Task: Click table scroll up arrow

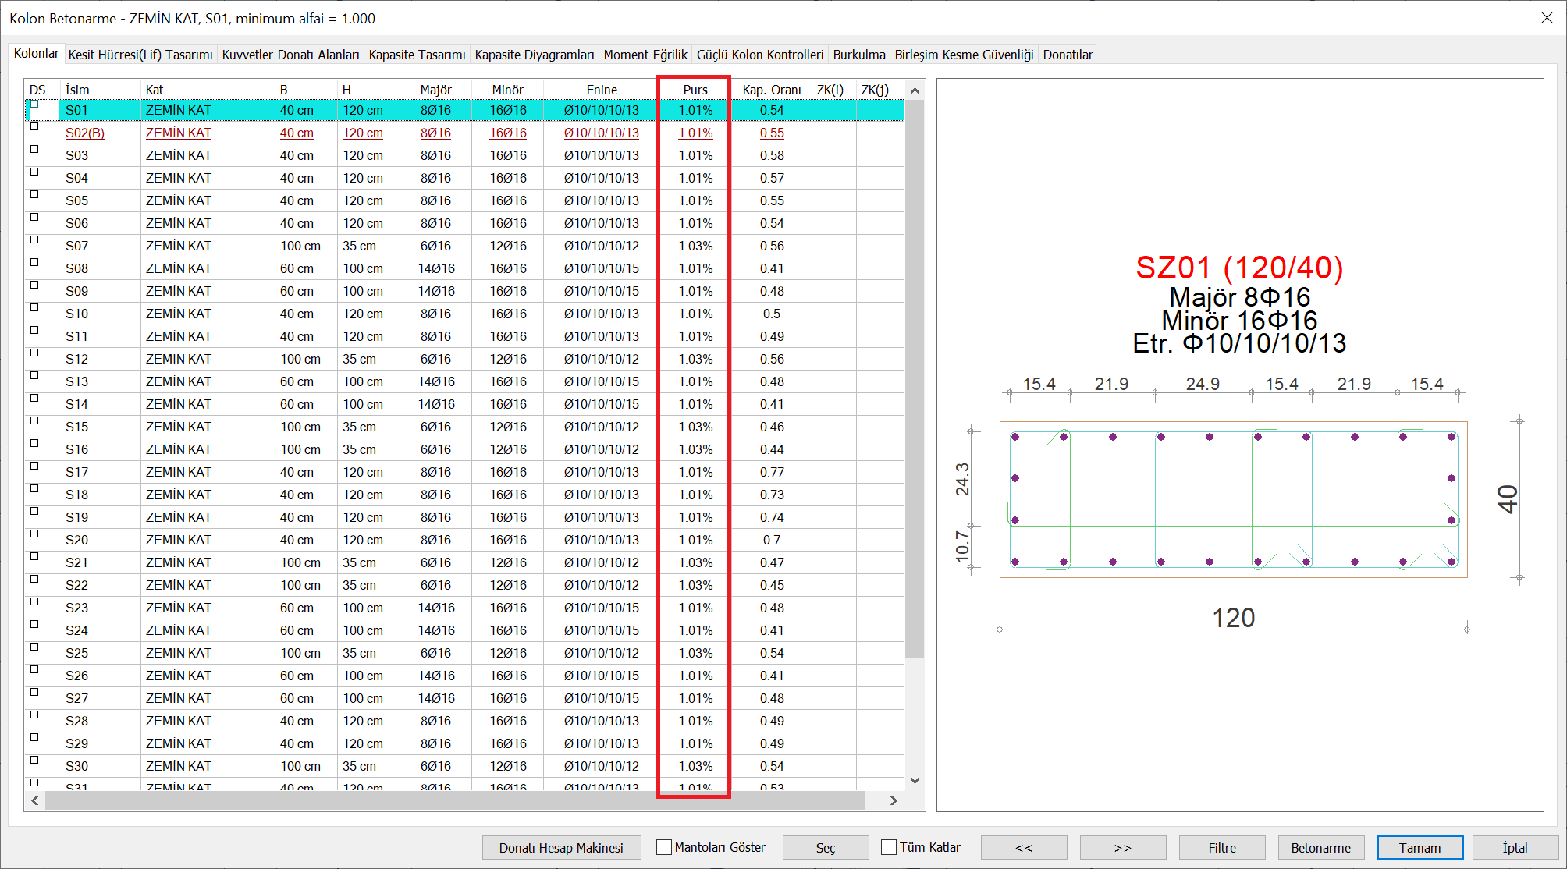Action: [915, 90]
